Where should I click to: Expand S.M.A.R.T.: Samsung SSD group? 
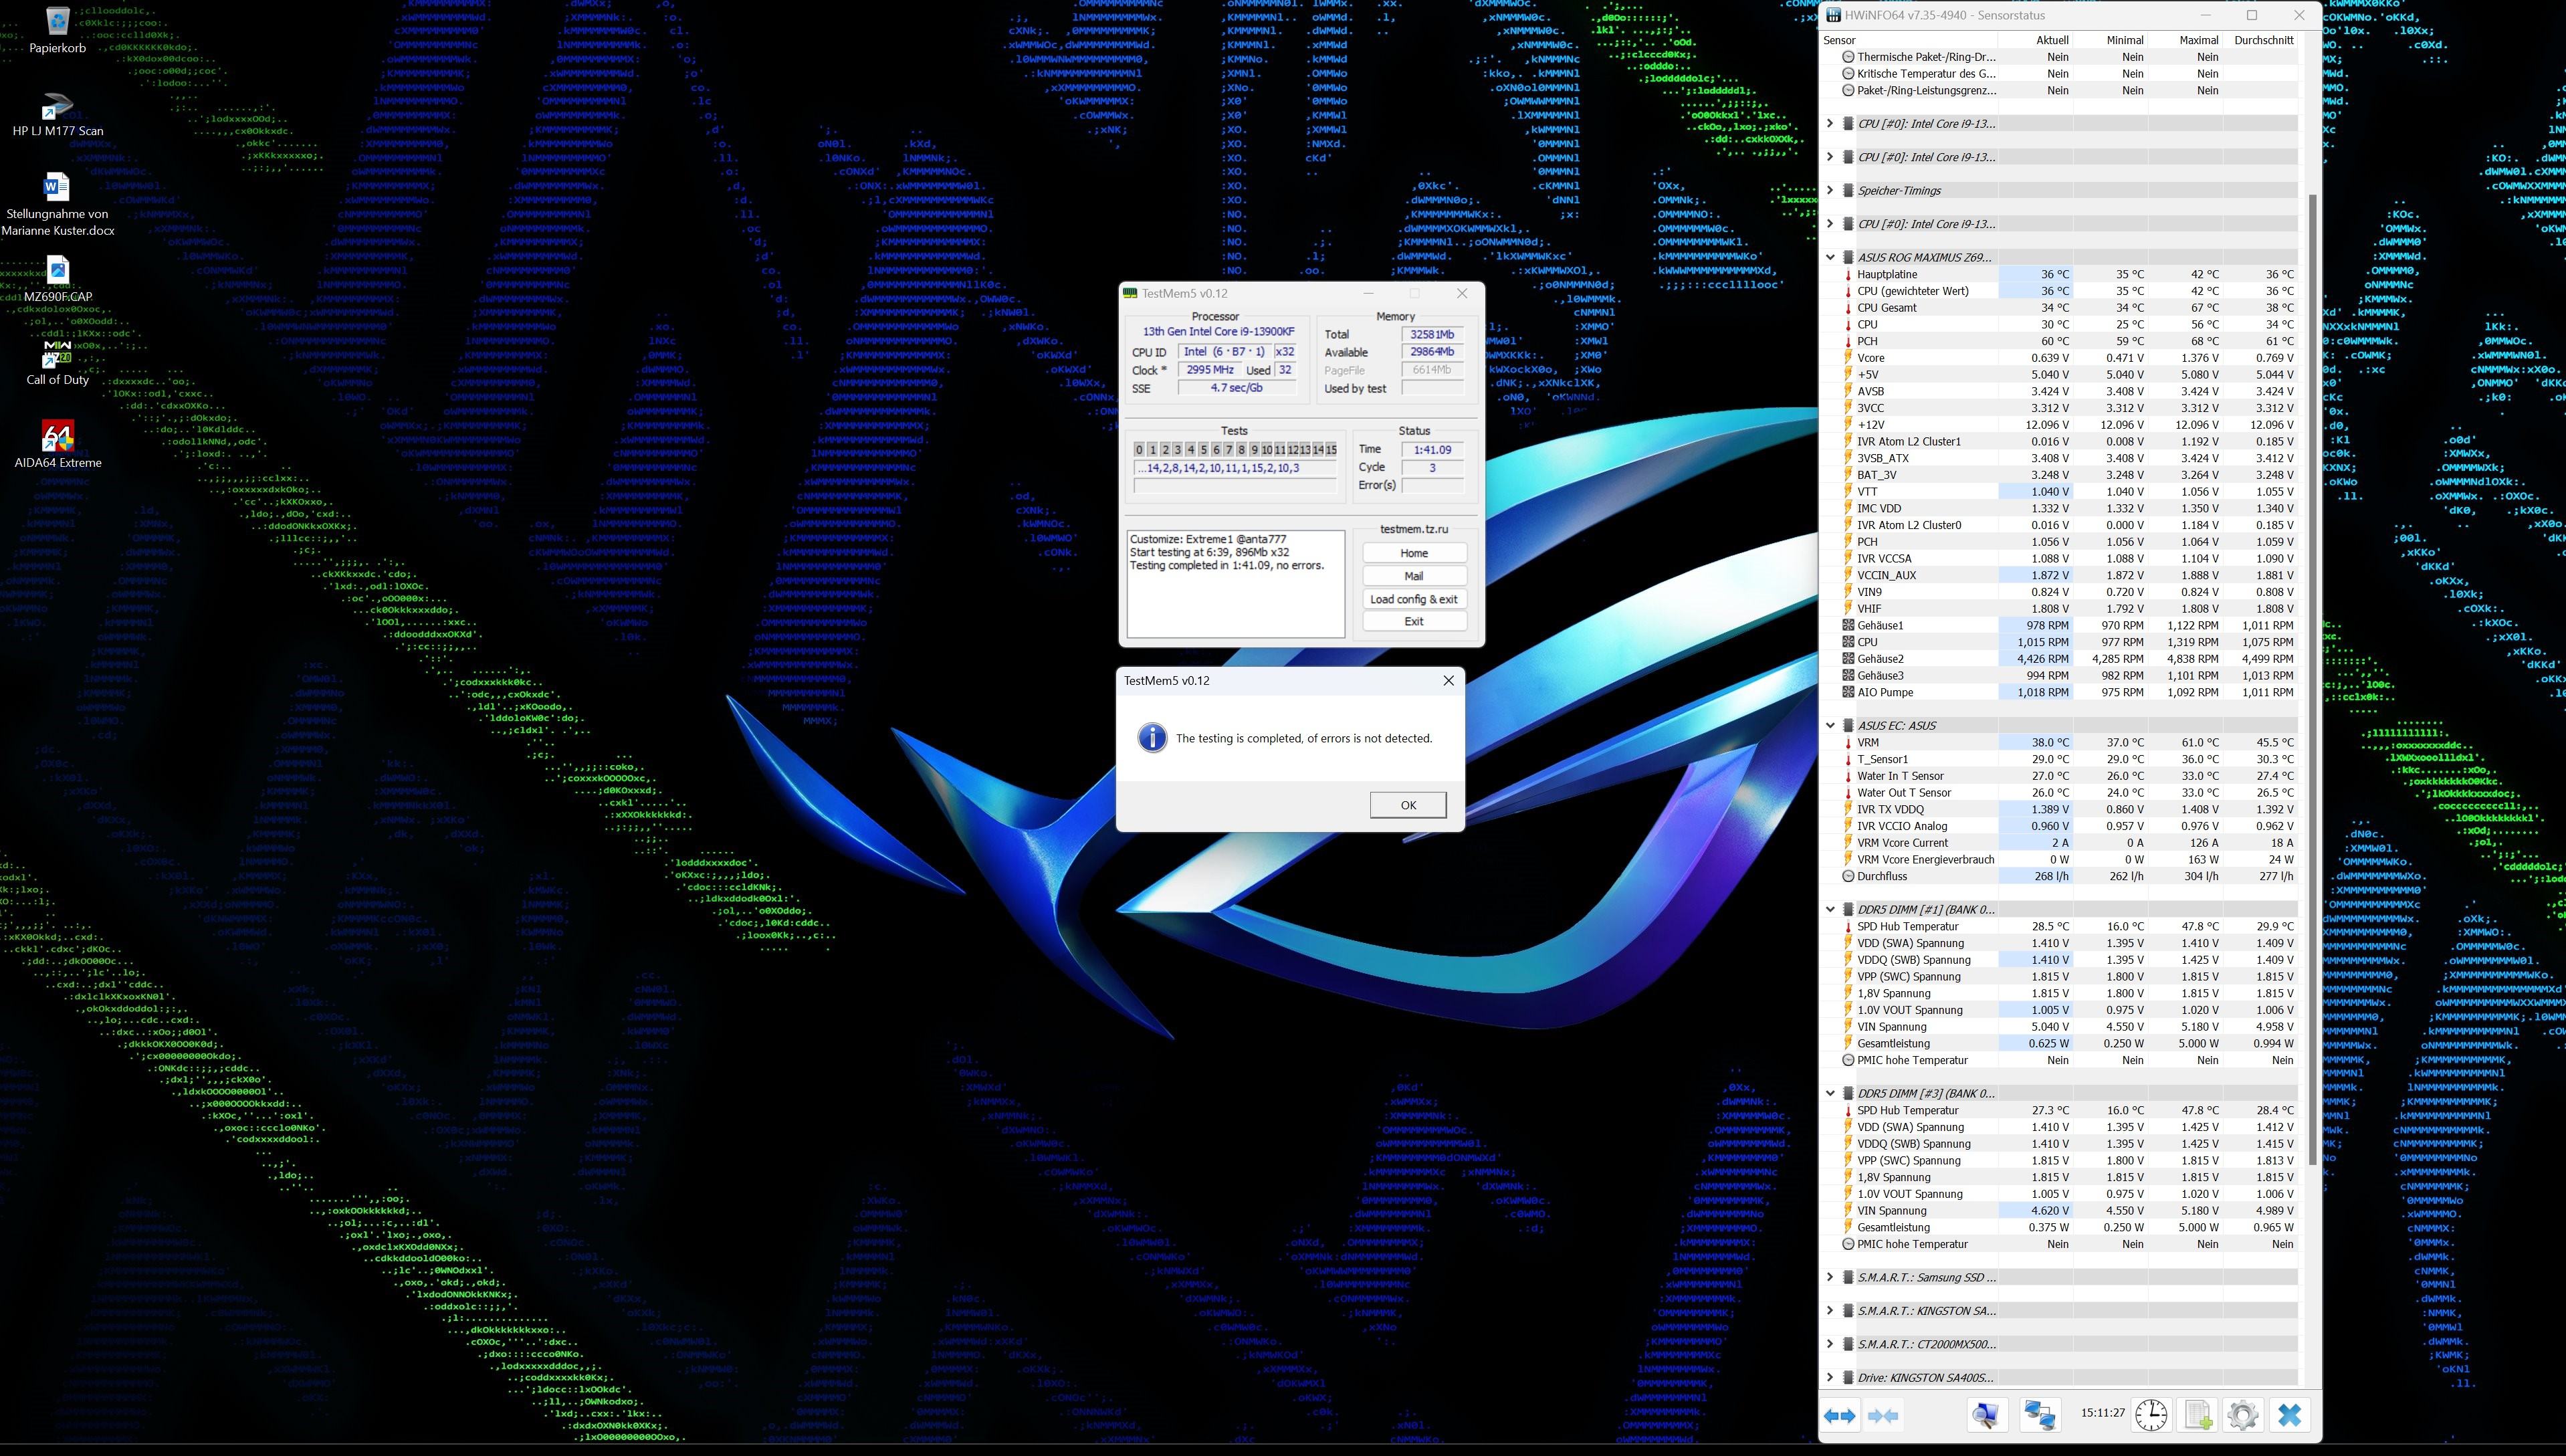(x=1830, y=1277)
